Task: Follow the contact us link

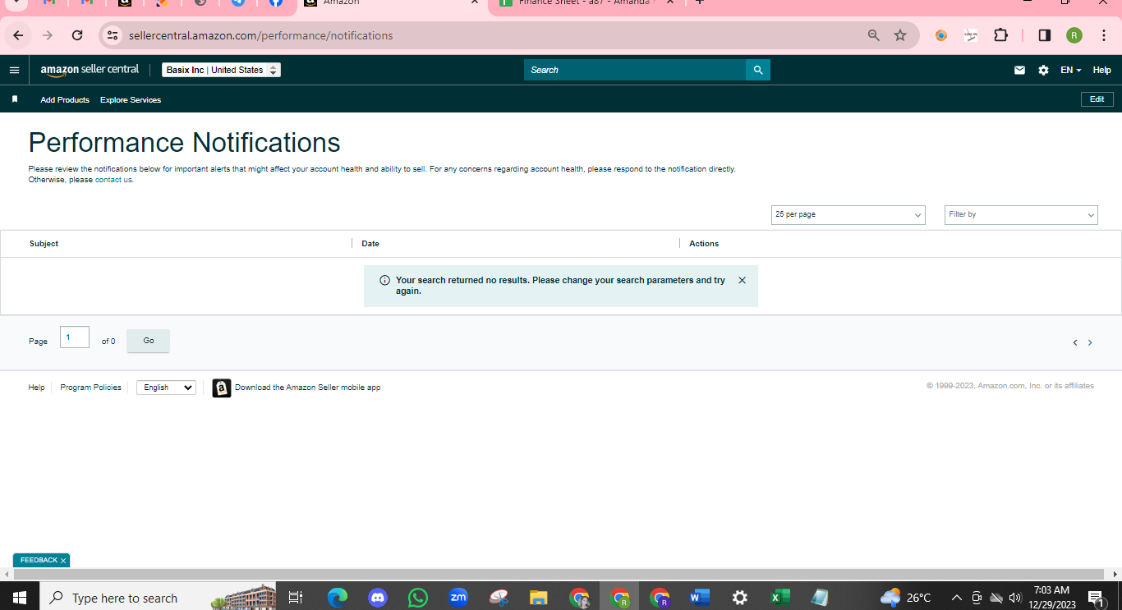Action: click(x=113, y=180)
